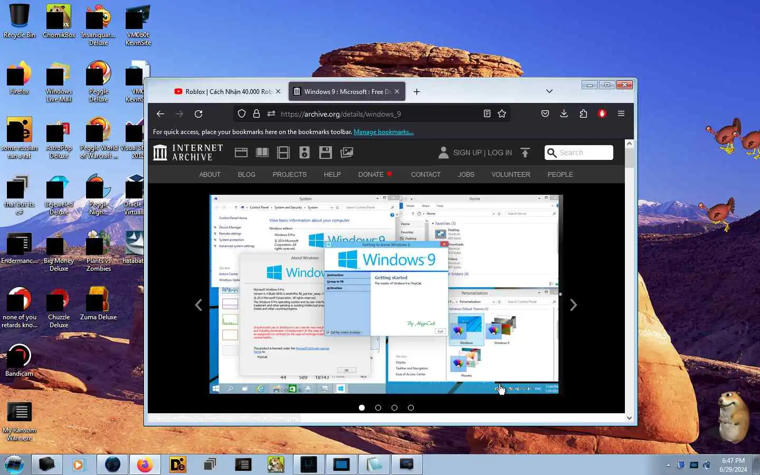The image size is (760, 475).
Task: Open the JOBS page link
Action: (x=466, y=174)
